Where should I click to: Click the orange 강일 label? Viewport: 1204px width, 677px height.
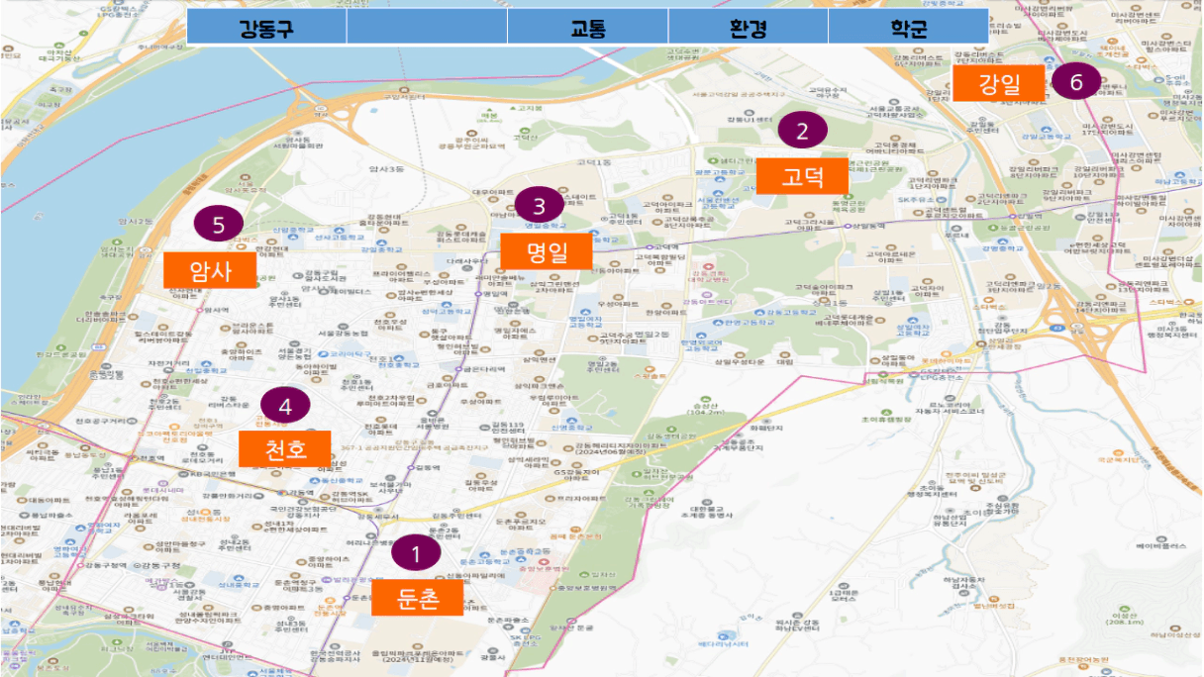(x=998, y=82)
